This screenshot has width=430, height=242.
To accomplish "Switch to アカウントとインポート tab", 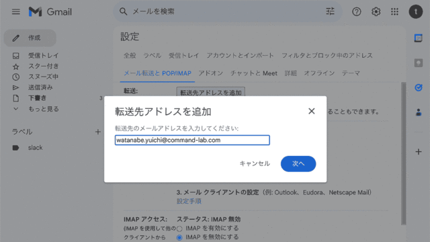I will (x=241, y=55).
